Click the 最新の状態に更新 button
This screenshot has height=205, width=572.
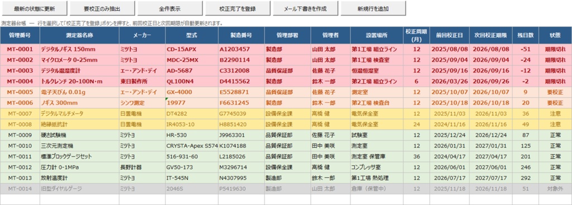[x=35, y=8]
